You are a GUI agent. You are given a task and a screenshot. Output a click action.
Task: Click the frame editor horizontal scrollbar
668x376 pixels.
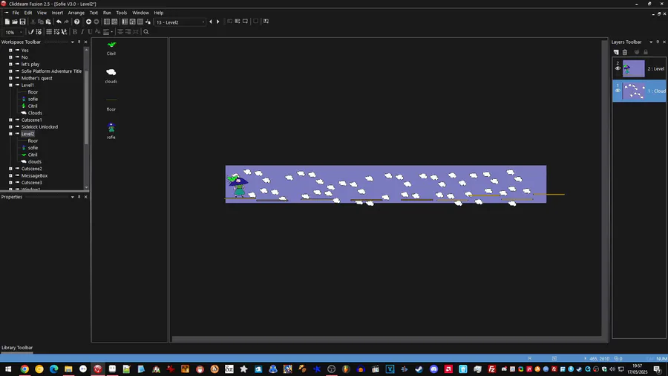(x=386, y=340)
